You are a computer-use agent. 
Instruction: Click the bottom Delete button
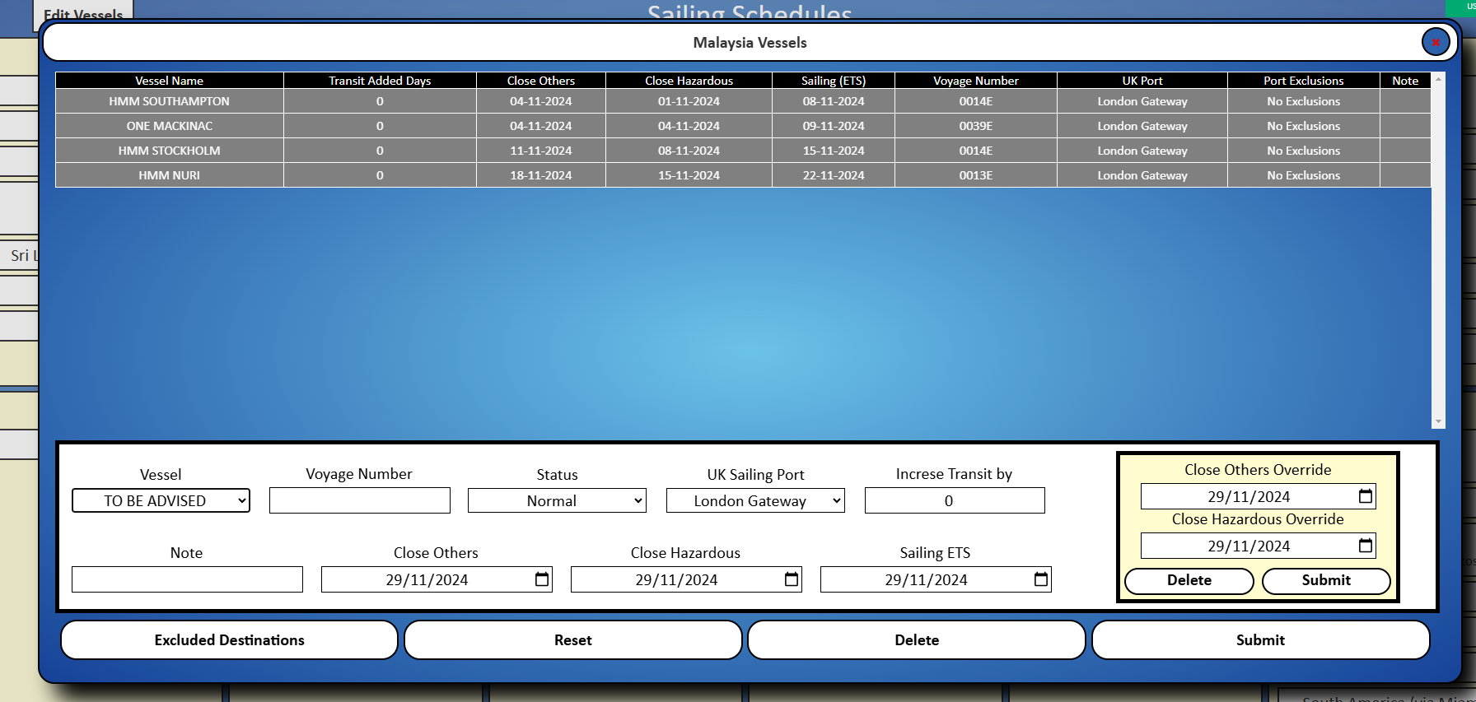coord(916,639)
